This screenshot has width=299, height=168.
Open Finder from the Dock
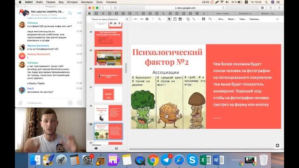[36, 160]
